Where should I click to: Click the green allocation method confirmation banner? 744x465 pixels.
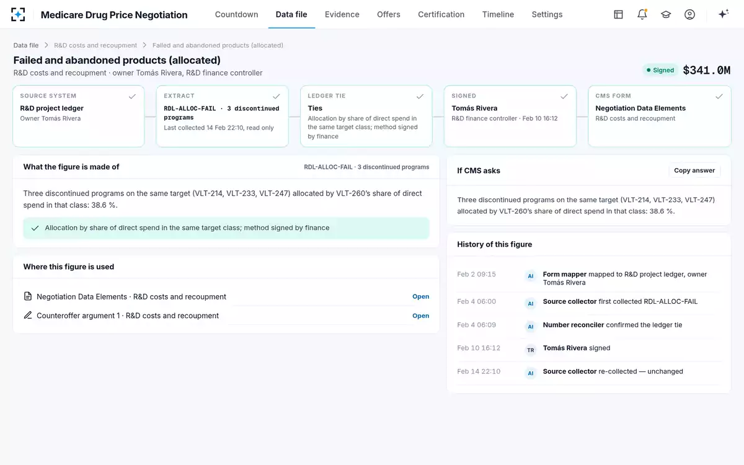click(226, 228)
